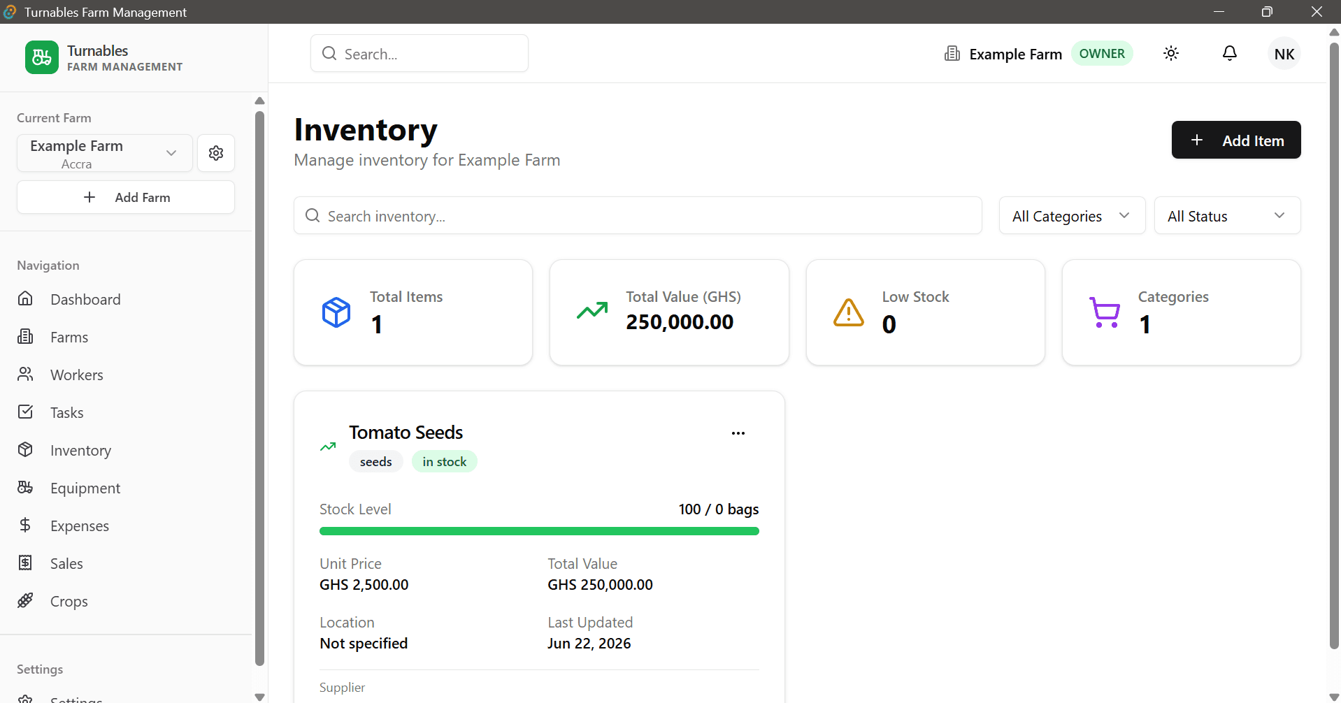
Task: Click the Farms building icon in navigation
Action: tap(25, 337)
